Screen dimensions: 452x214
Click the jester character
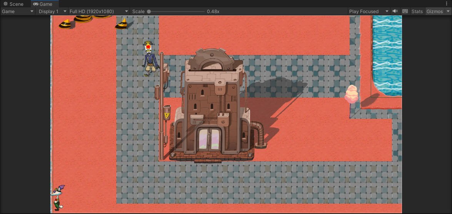[58, 197]
